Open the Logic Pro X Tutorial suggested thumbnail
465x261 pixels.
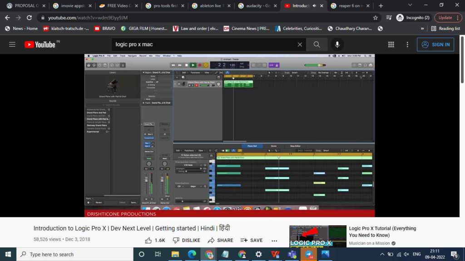(x=317, y=236)
